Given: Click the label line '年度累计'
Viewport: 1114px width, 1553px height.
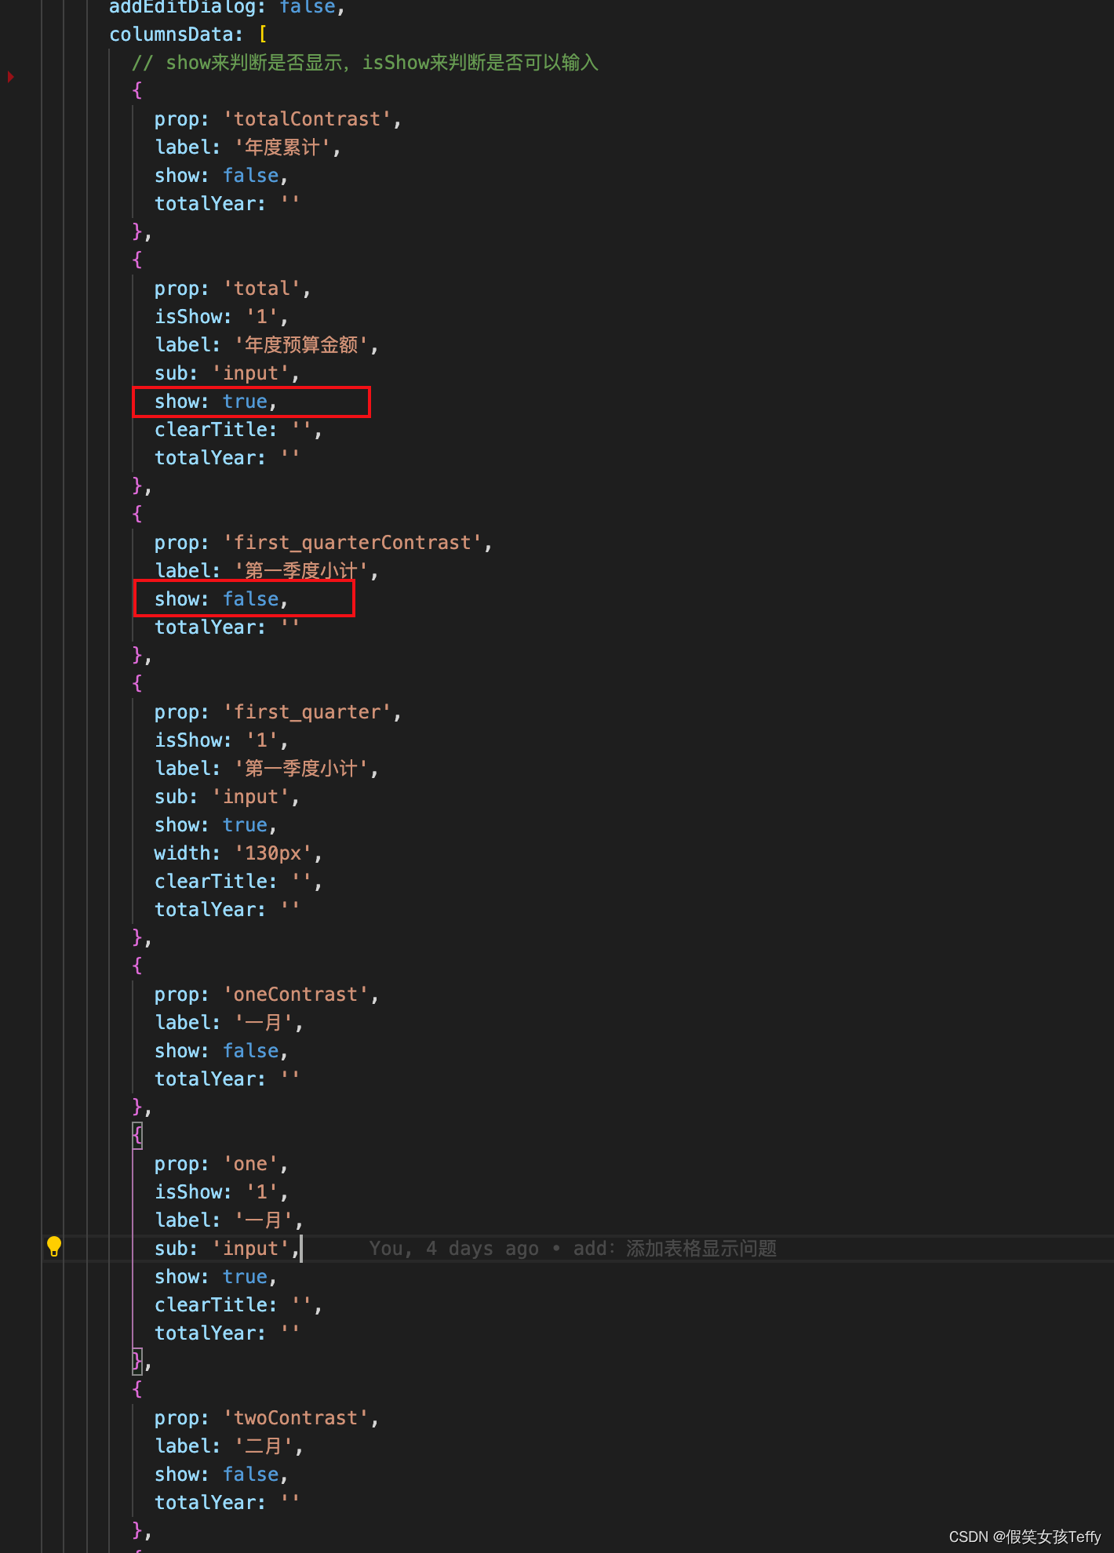Looking at the screenshot, I should pyautogui.click(x=247, y=147).
